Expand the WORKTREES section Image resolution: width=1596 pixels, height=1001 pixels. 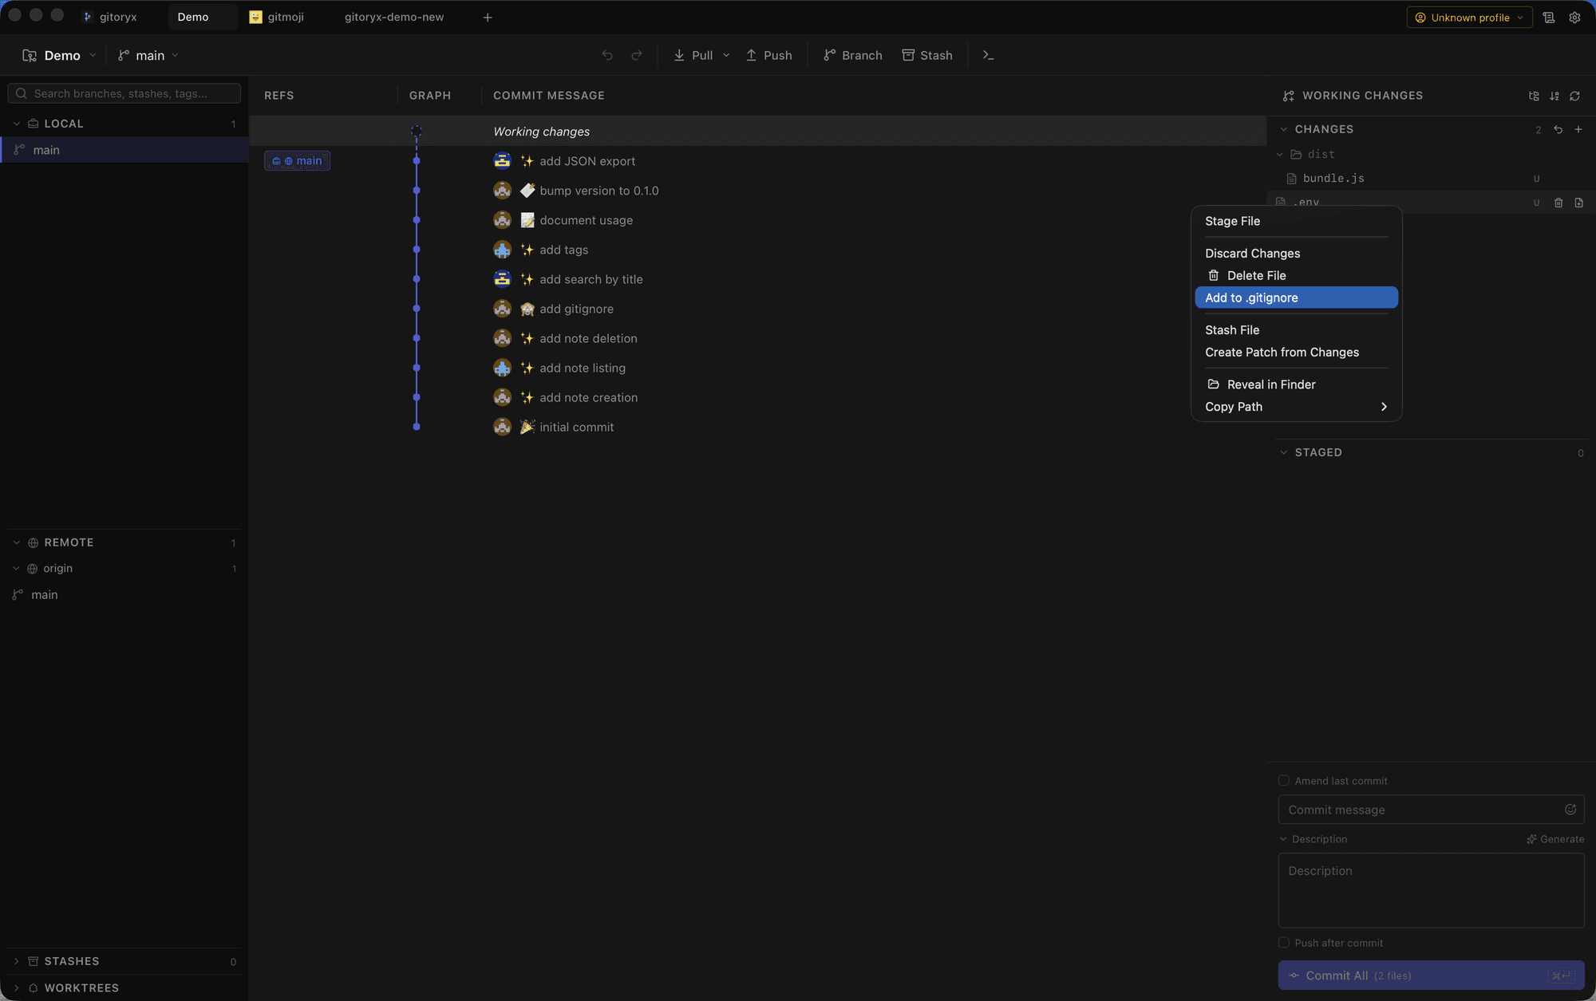click(x=16, y=987)
